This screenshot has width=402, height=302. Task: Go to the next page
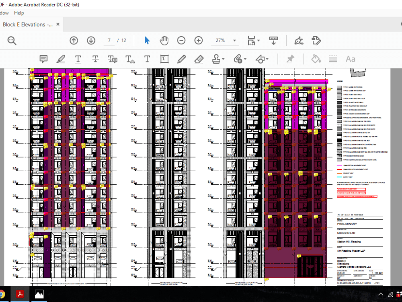pyautogui.click(x=91, y=41)
